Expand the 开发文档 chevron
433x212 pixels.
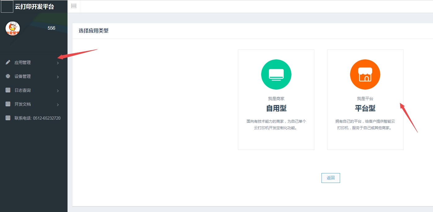(x=58, y=105)
